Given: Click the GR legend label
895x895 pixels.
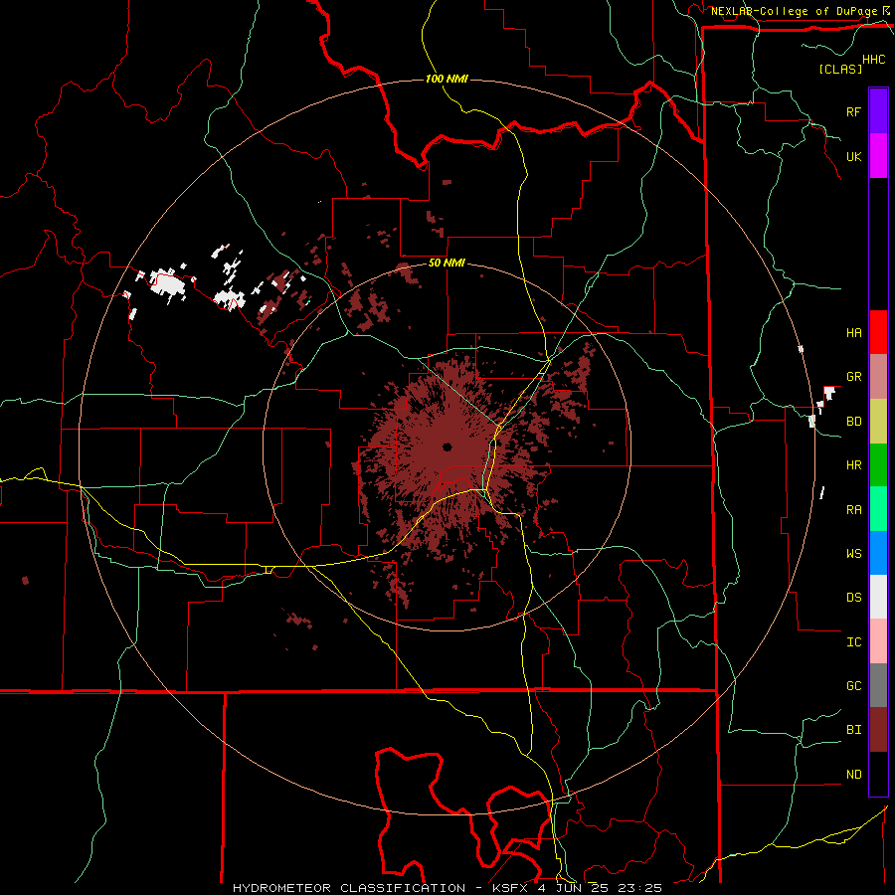Looking at the screenshot, I should click(853, 377).
